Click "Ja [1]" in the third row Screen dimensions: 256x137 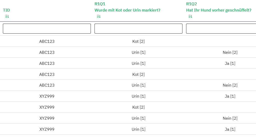coord(230,64)
